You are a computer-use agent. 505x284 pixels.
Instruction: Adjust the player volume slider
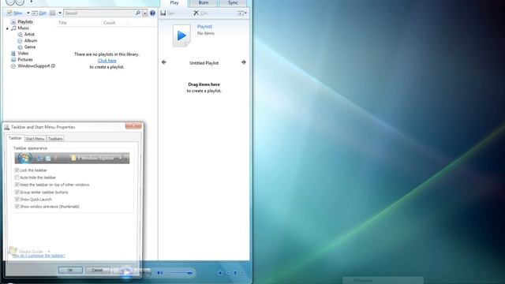pos(180,273)
